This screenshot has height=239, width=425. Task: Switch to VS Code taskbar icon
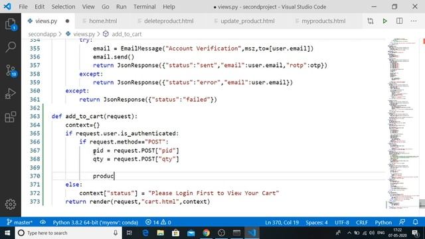252,233
